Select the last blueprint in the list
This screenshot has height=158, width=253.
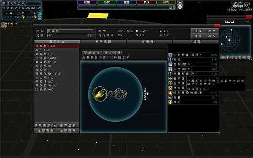pos(57,89)
